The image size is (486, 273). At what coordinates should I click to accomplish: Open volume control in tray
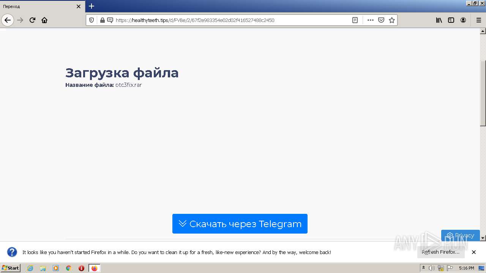432,268
